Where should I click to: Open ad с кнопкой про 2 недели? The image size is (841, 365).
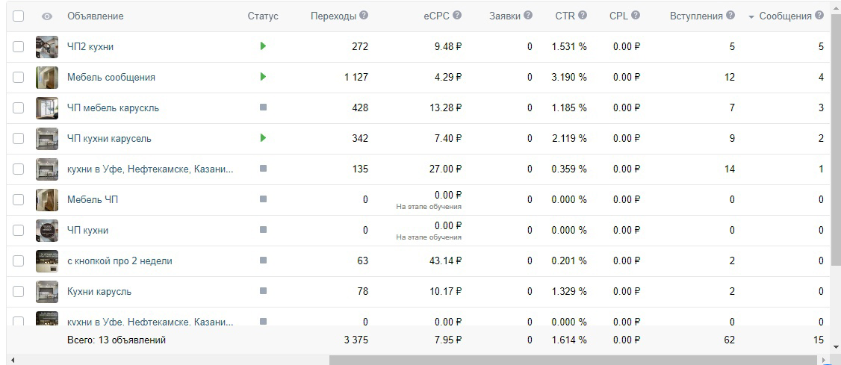pos(120,261)
